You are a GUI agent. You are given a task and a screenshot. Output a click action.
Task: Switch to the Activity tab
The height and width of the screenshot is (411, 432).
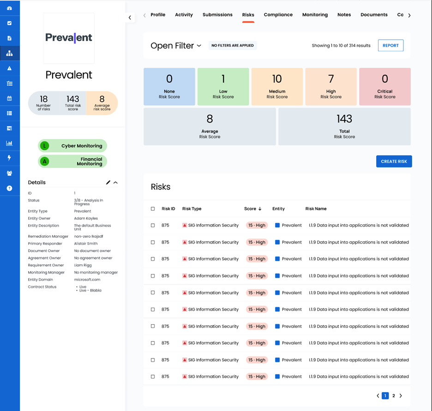pyautogui.click(x=184, y=15)
